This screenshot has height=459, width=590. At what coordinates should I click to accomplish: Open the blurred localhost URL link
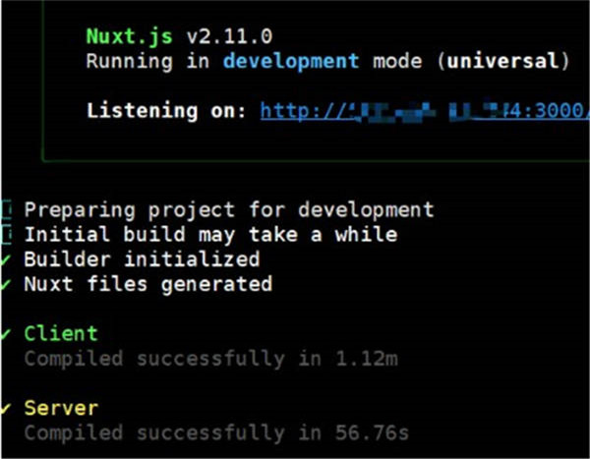pyautogui.click(x=412, y=110)
